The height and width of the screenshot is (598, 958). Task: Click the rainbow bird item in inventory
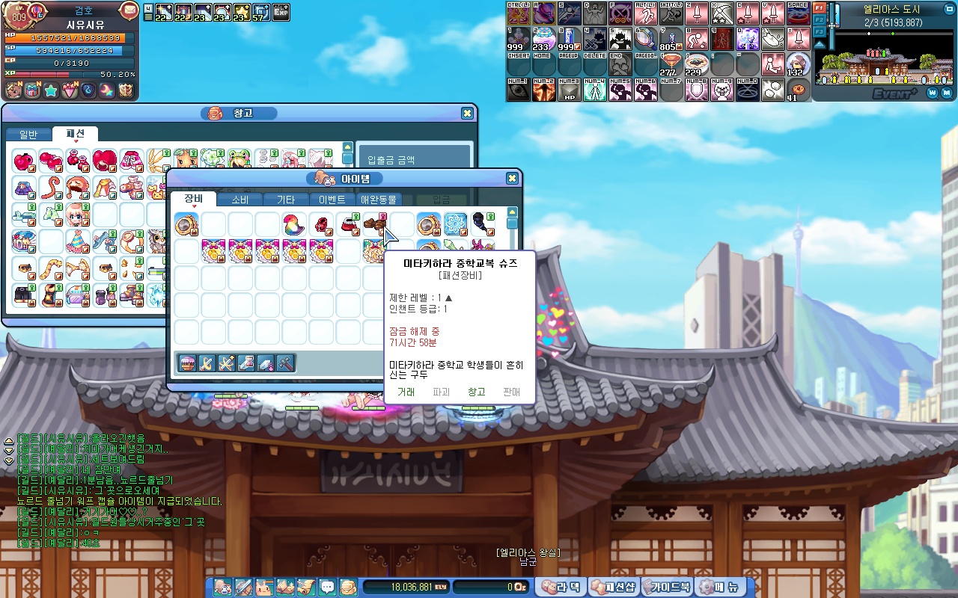294,224
